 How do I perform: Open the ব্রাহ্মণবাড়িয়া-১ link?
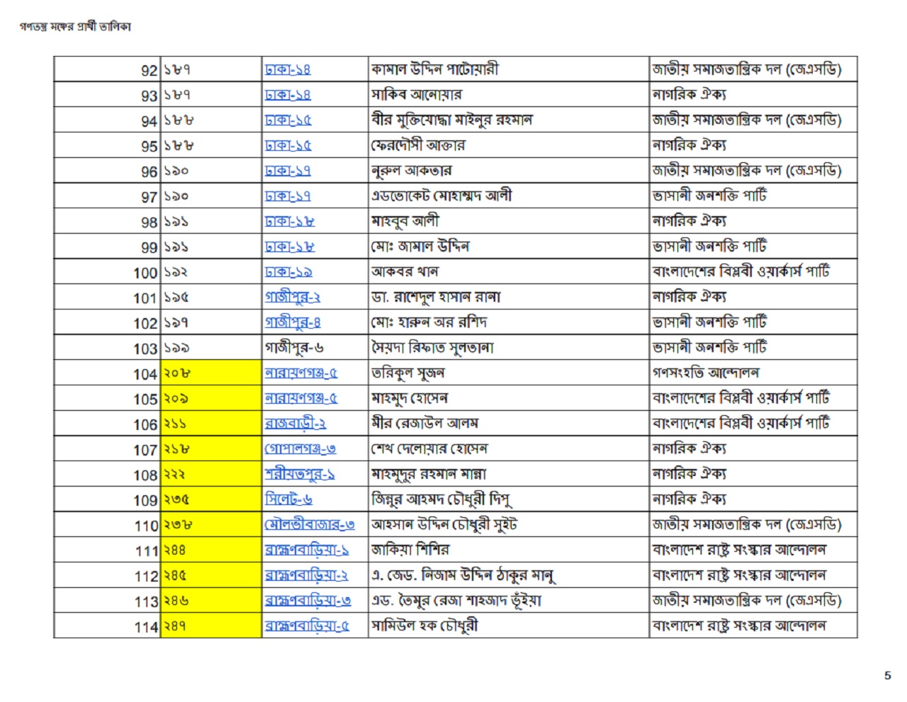(x=306, y=550)
